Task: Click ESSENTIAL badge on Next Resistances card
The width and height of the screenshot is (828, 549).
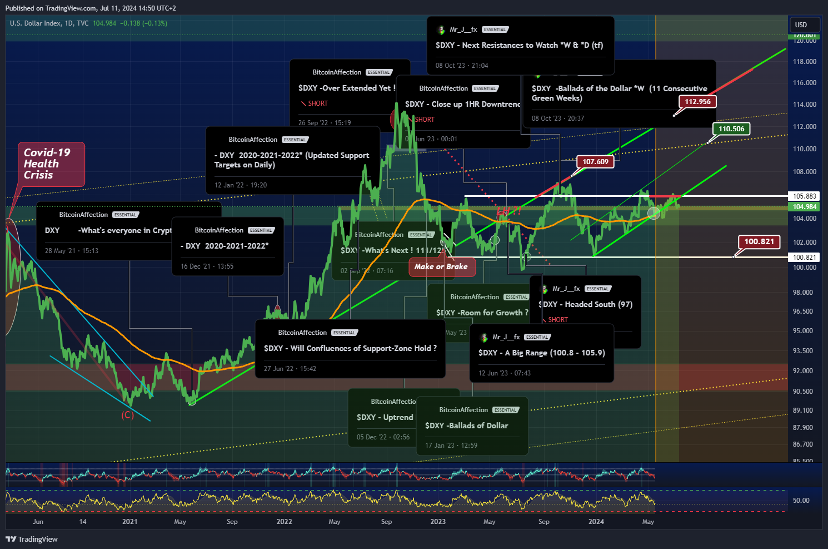Action: click(x=495, y=29)
